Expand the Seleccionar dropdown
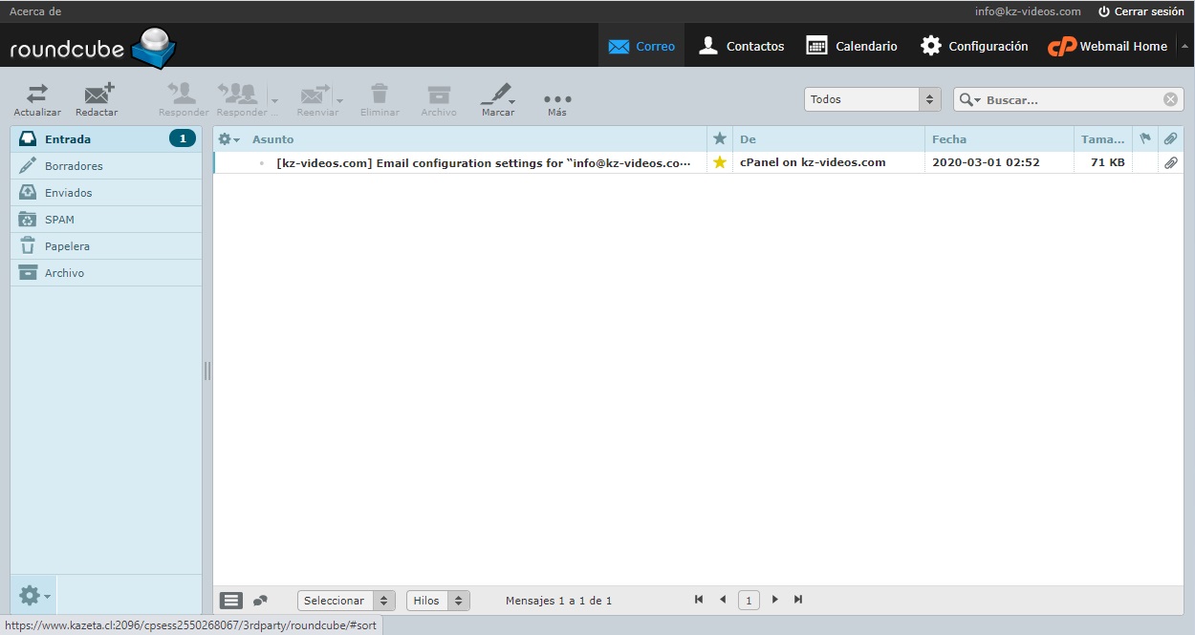Viewport: 1195px width, 635px height. click(x=346, y=601)
